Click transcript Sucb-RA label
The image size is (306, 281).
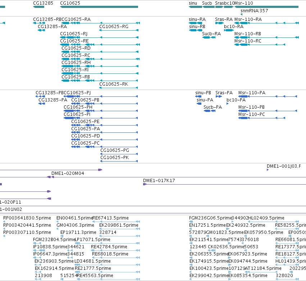click(211, 34)
